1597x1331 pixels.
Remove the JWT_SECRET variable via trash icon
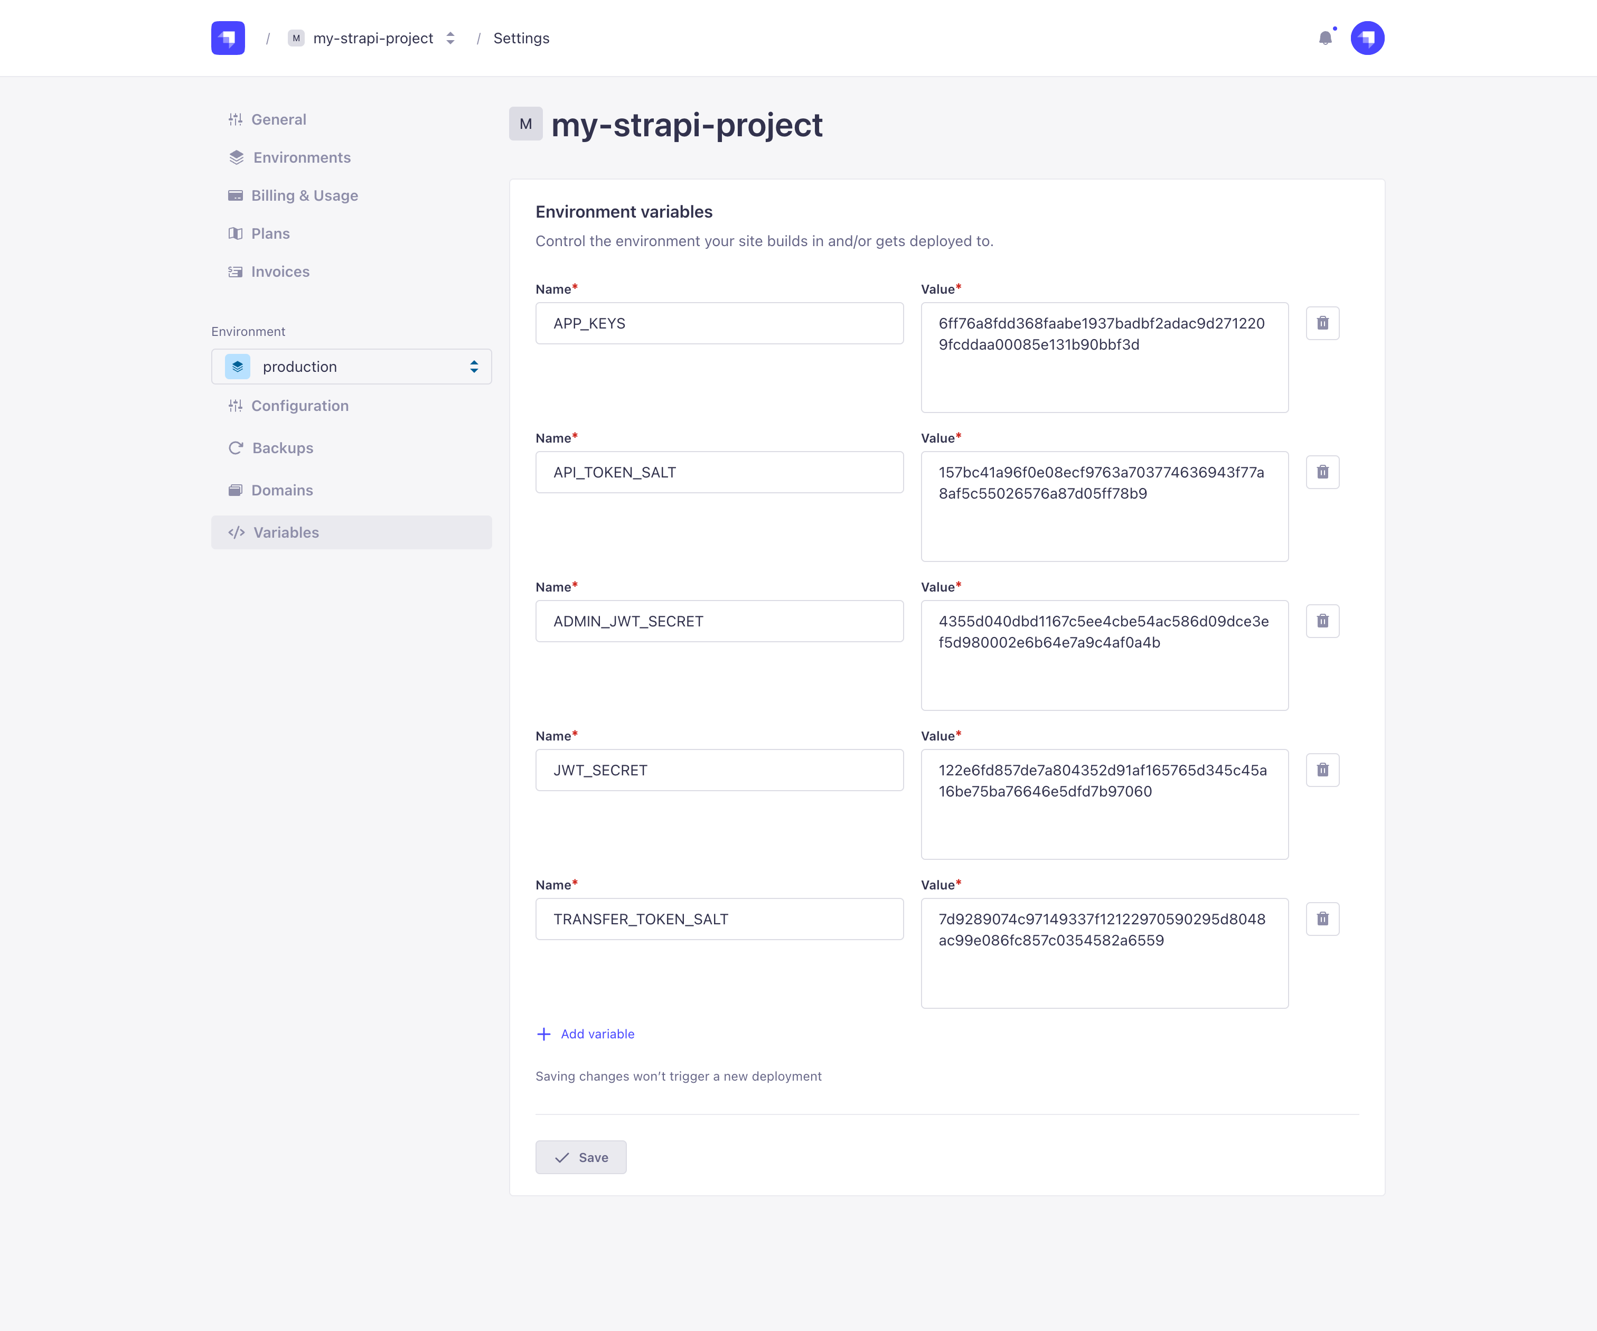point(1322,770)
